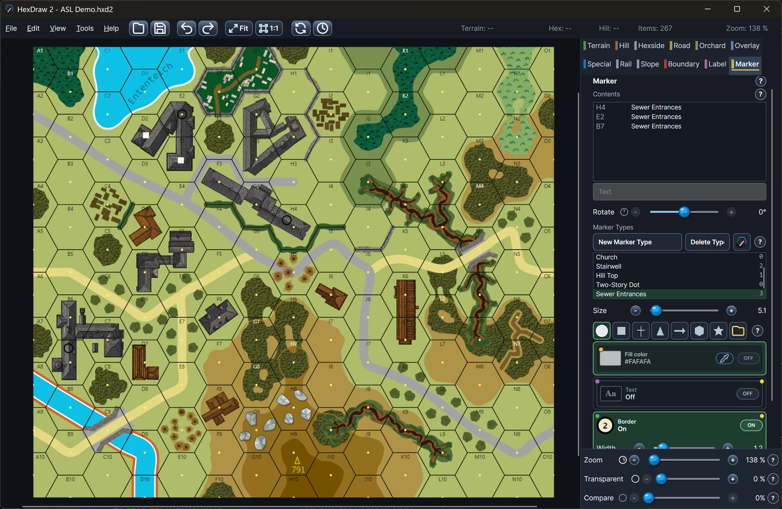The height and width of the screenshot is (509, 782).
Task: Switch to the Orchard tab
Action: (x=711, y=45)
